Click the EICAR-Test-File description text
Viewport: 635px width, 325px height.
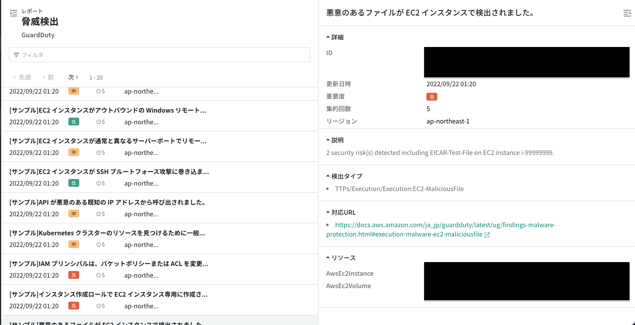[440, 153]
